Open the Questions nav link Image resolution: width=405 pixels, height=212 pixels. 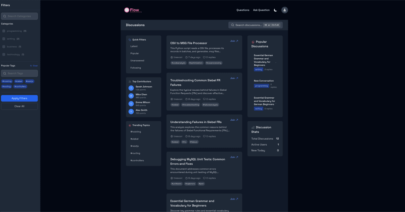point(243,10)
